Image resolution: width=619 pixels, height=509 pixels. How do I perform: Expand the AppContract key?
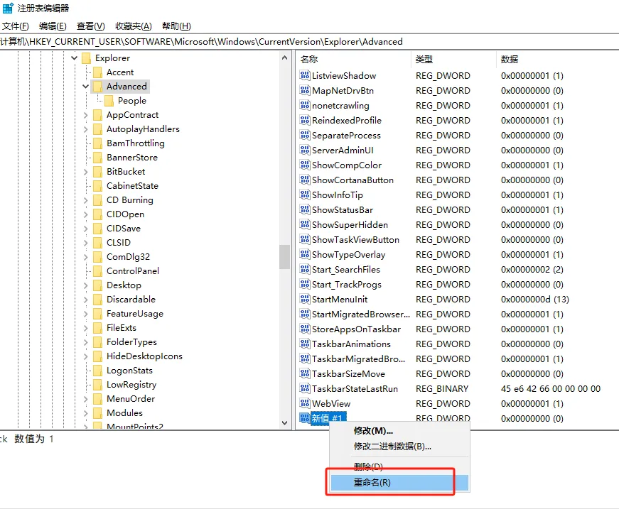click(x=86, y=115)
